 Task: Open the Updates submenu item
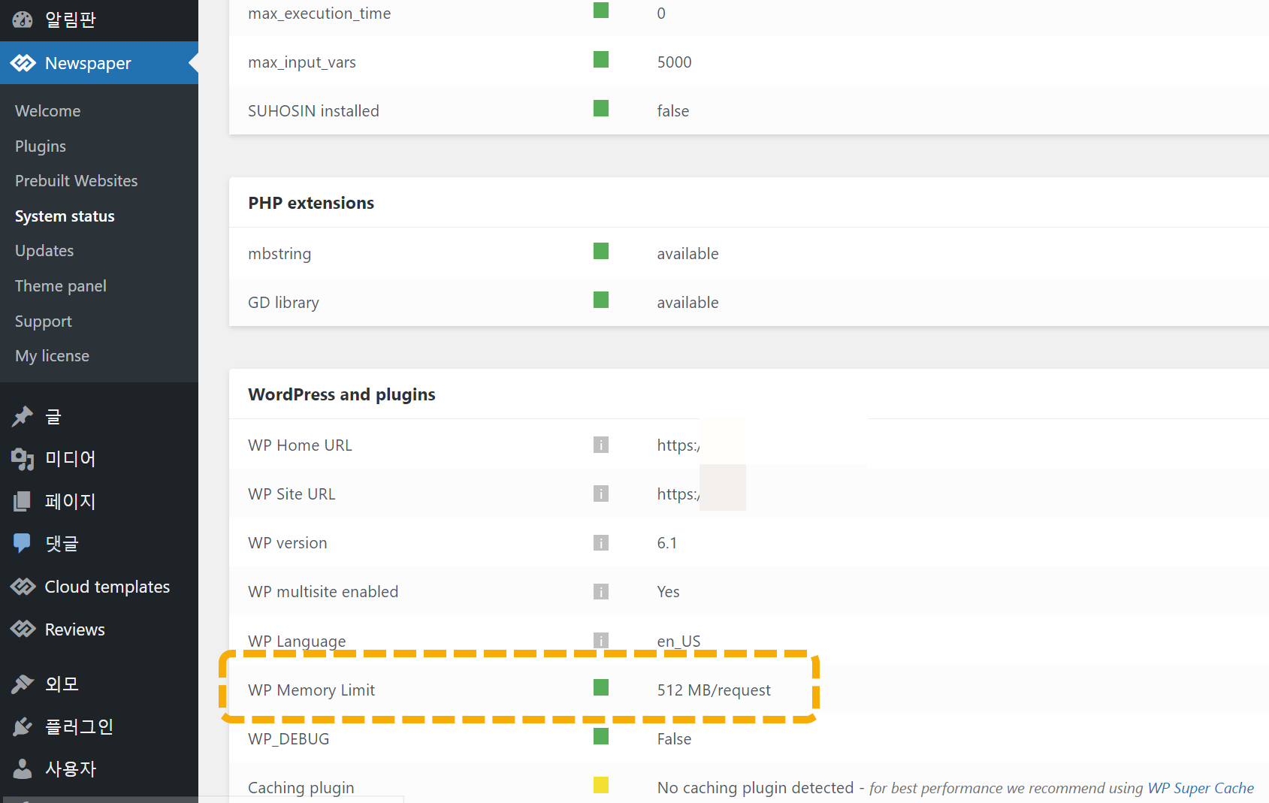44,251
